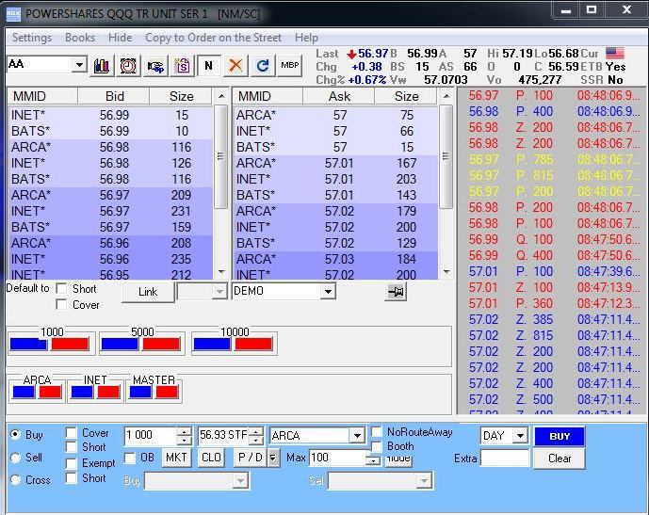This screenshot has height=515, width=649.
Task: Click the blue buy button under 5000
Action: [120, 344]
